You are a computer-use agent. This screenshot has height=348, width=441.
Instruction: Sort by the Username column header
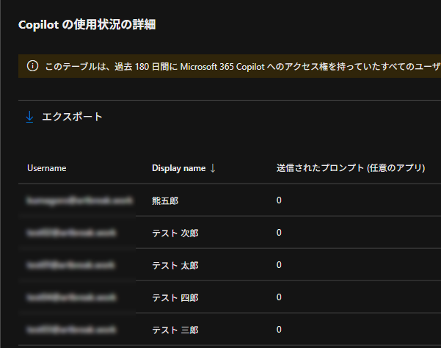coord(47,168)
